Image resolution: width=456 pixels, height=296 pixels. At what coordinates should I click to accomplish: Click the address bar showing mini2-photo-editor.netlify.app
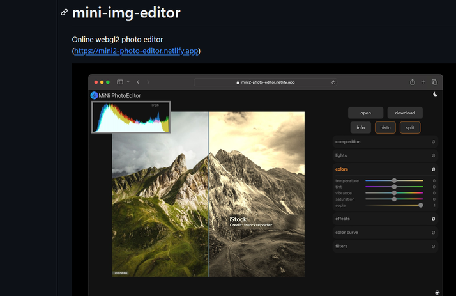265,82
